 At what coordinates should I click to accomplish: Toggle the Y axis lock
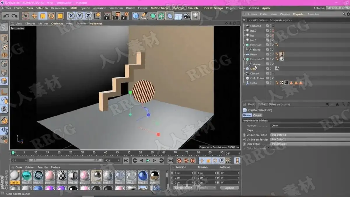tap(80, 16)
